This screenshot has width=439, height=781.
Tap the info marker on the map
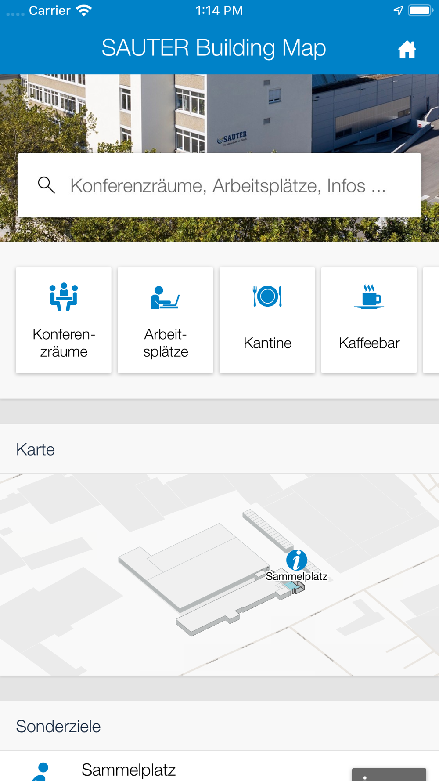[x=297, y=560]
